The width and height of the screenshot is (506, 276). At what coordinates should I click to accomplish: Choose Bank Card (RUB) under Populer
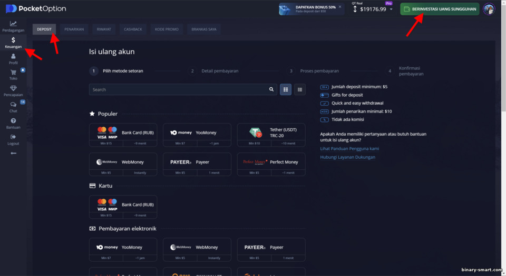(123, 135)
